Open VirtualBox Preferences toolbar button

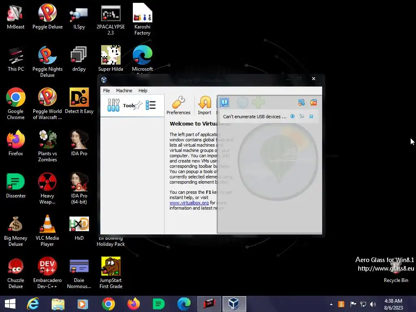(x=178, y=105)
